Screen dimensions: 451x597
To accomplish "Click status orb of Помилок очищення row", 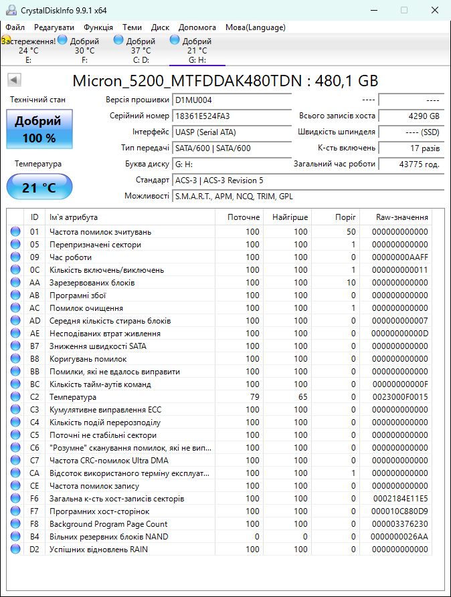I will click(x=15, y=308).
